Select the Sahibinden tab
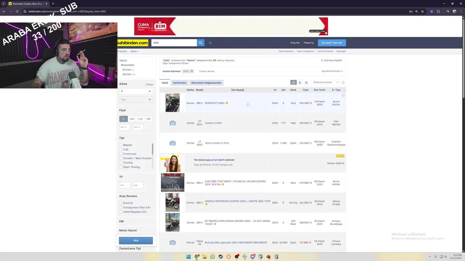 [x=179, y=83]
